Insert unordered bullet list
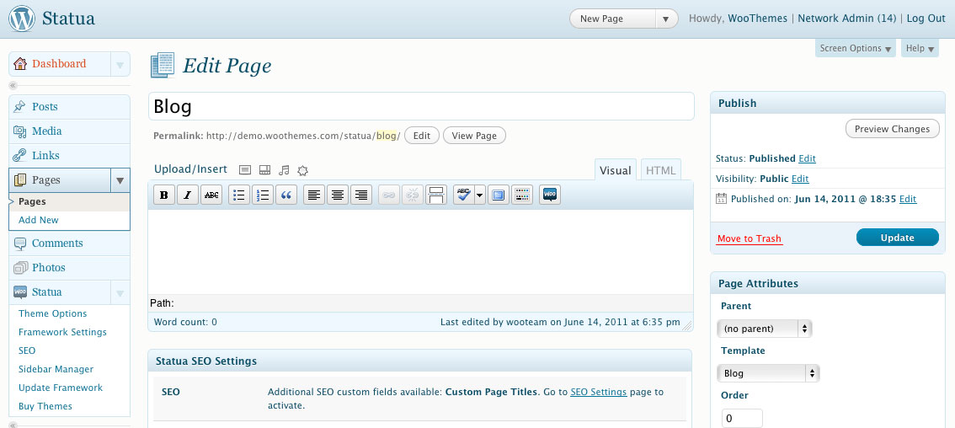Viewport: 955px width, 428px height. click(239, 195)
